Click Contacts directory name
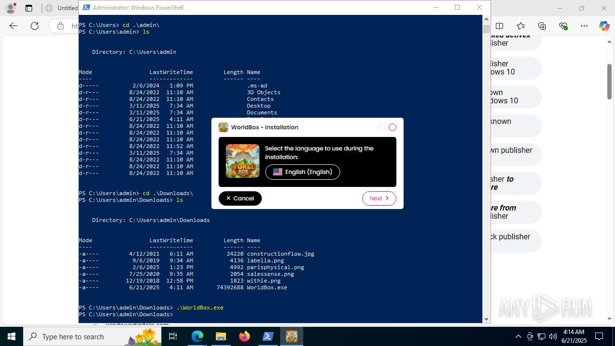The height and width of the screenshot is (346, 615). (260, 99)
